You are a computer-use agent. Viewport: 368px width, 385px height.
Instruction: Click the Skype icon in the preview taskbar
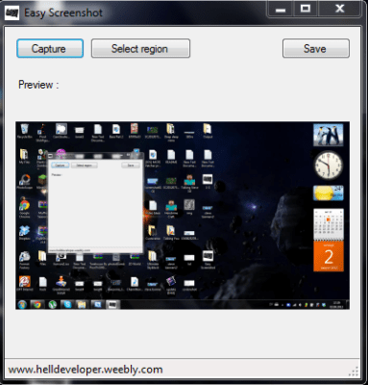click(67, 304)
